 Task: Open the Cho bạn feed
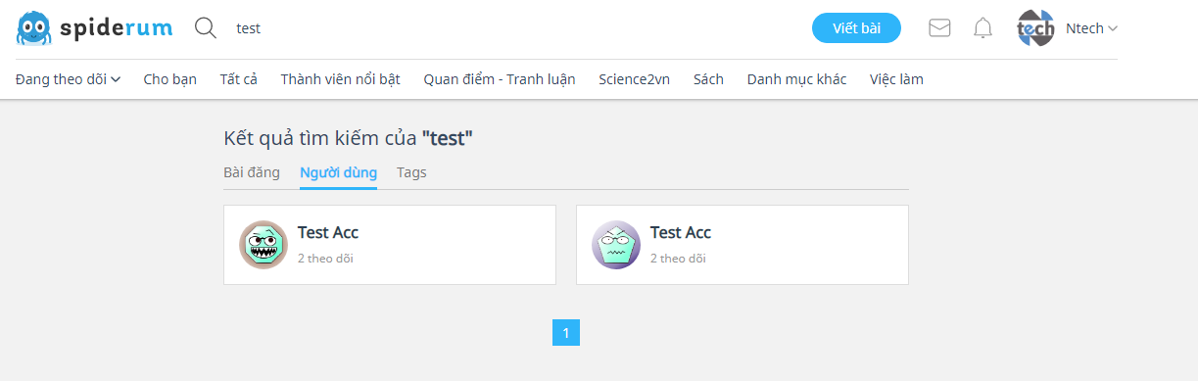[x=169, y=79]
